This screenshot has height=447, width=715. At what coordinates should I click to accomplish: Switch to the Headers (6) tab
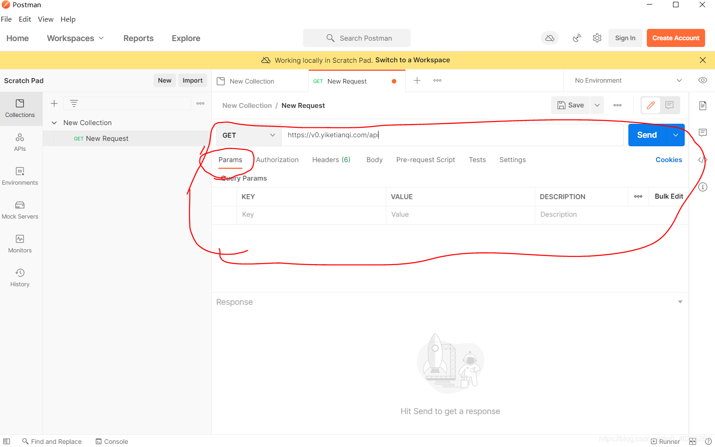click(x=331, y=160)
